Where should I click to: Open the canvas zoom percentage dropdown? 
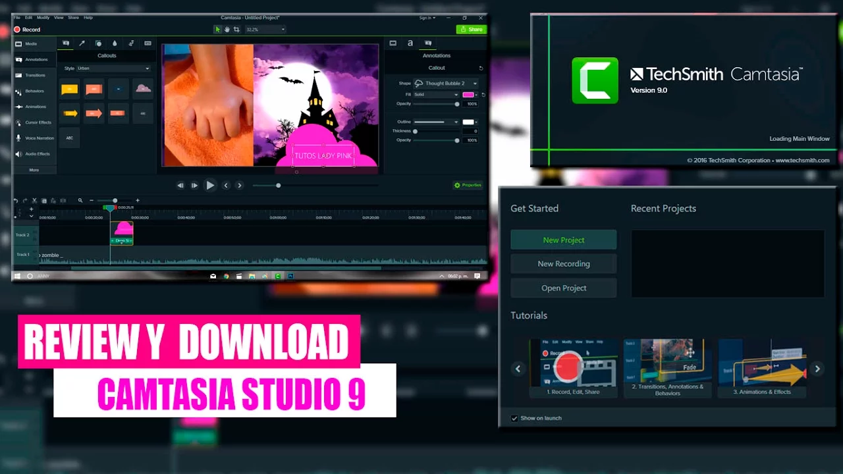click(x=265, y=30)
